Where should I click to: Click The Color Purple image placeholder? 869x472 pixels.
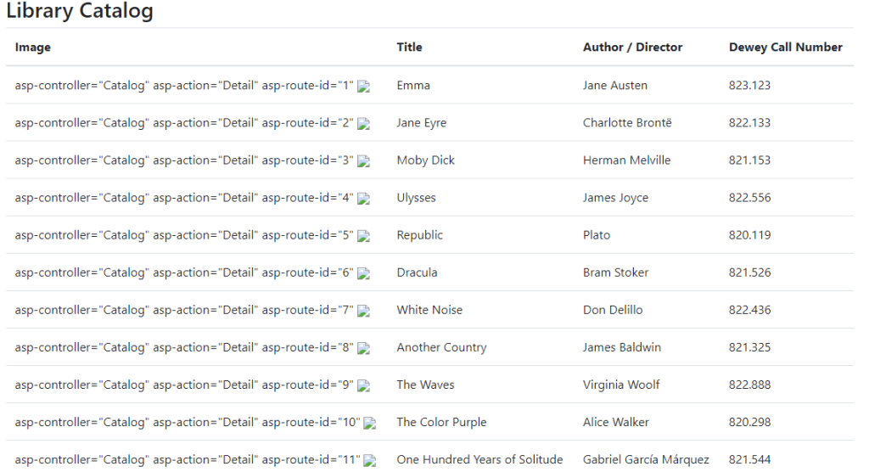click(x=369, y=423)
